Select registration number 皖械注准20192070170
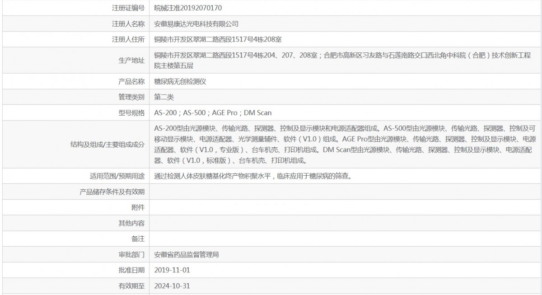The width and height of the screenshot is (542, 295). 188,8
